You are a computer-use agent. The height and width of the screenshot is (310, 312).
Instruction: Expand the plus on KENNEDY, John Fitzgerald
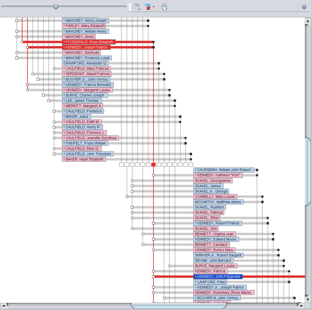point(196,276)
